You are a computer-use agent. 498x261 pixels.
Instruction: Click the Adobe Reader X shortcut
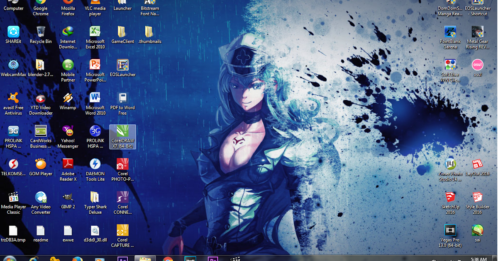pos(68,170)
